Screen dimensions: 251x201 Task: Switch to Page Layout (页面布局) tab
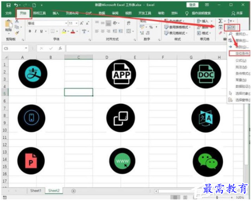72,13
